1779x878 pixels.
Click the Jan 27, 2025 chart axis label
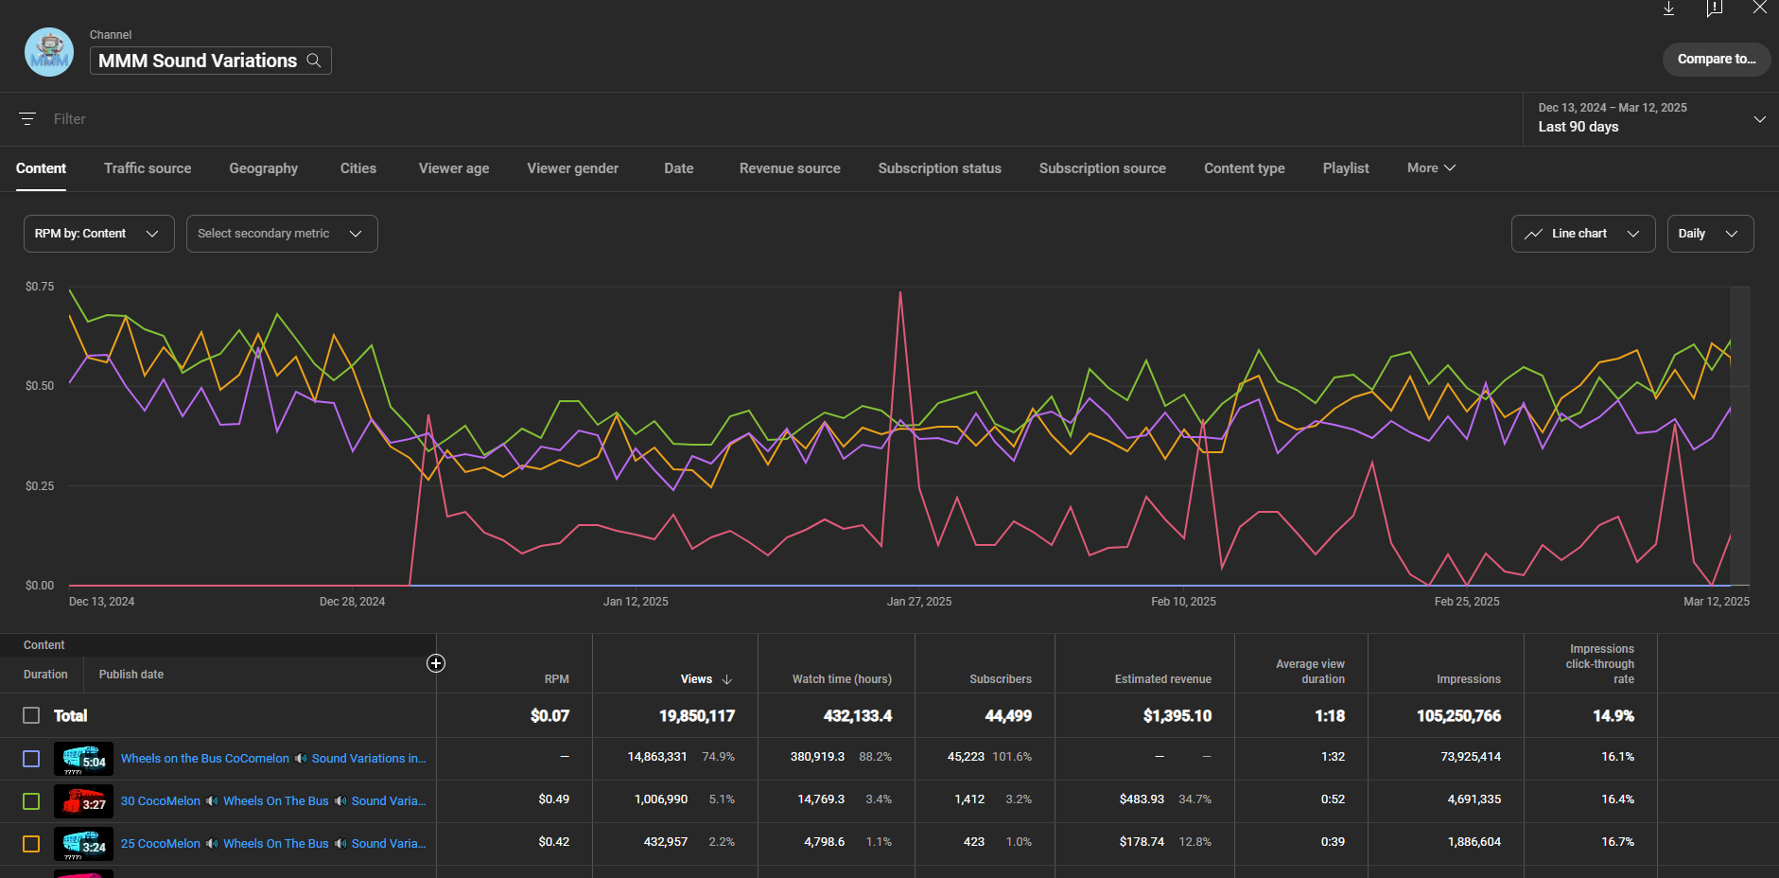[x=919, y=602]
